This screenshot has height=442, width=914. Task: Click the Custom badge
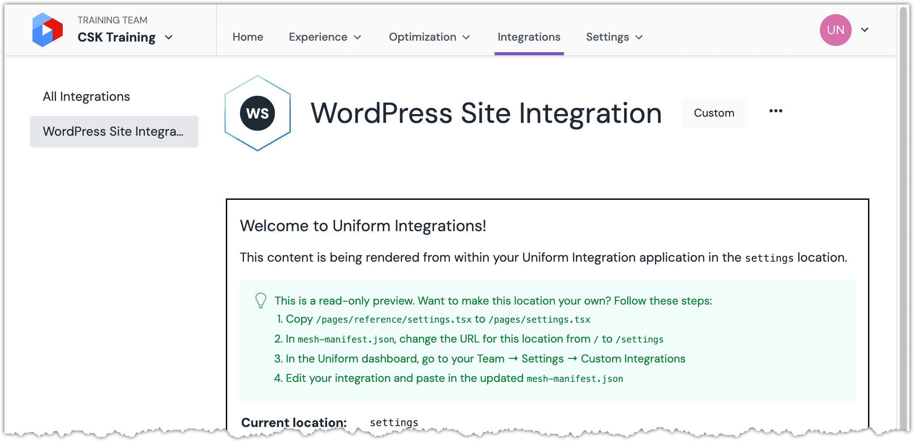(x=714, y=113)
